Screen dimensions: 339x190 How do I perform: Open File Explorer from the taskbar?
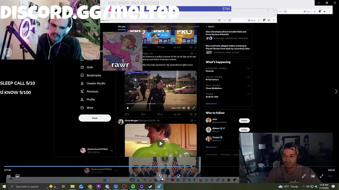[72, 187]
